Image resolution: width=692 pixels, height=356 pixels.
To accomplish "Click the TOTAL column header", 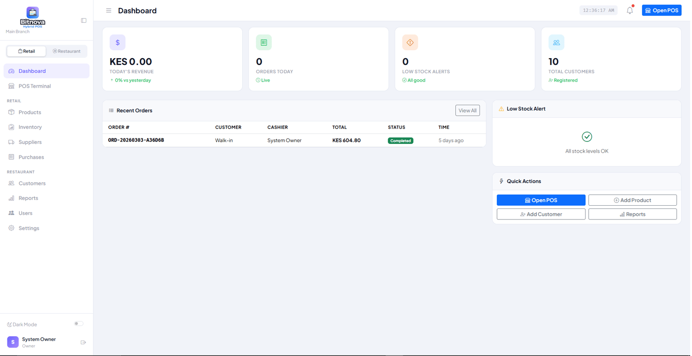I will [340, 127].
